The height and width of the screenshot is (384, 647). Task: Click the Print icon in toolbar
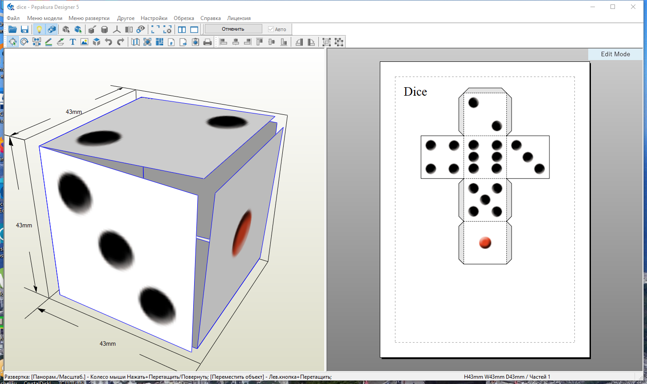click(208, 42)
